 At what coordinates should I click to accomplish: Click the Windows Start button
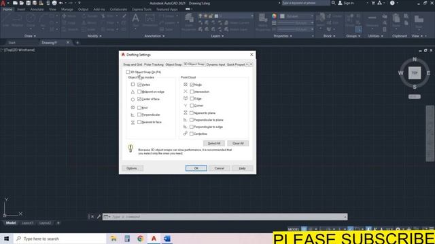(7, 239)
